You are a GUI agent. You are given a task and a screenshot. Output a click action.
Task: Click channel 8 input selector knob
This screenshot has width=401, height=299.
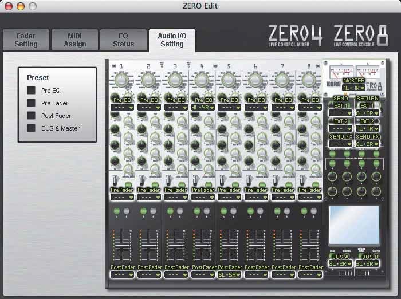coord(309,80)
